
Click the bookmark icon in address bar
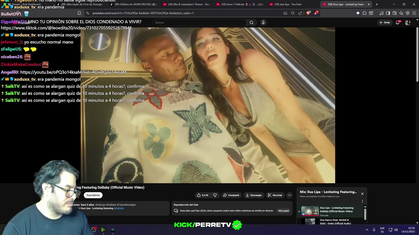point(79,13)
